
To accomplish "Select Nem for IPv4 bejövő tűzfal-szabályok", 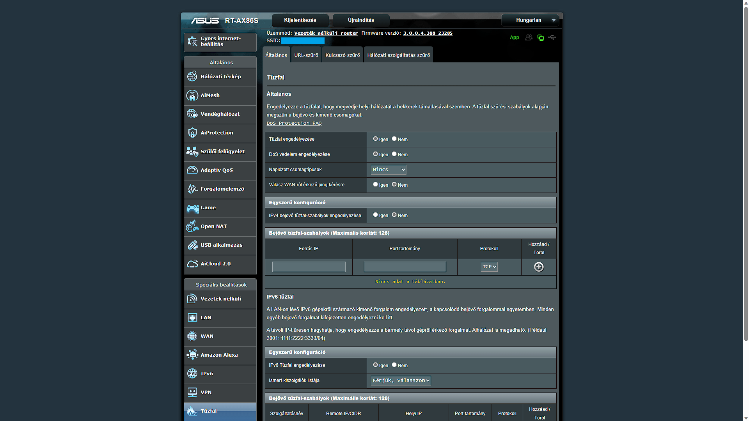I will point(394,215).
